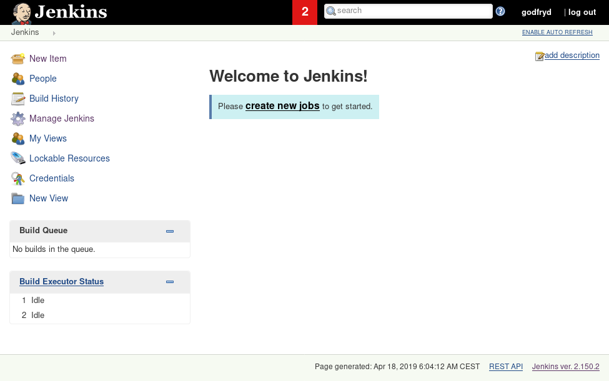Expand the Jenkins breadcrumb arrow menu

pyautogui.click(x=54, y=33)
